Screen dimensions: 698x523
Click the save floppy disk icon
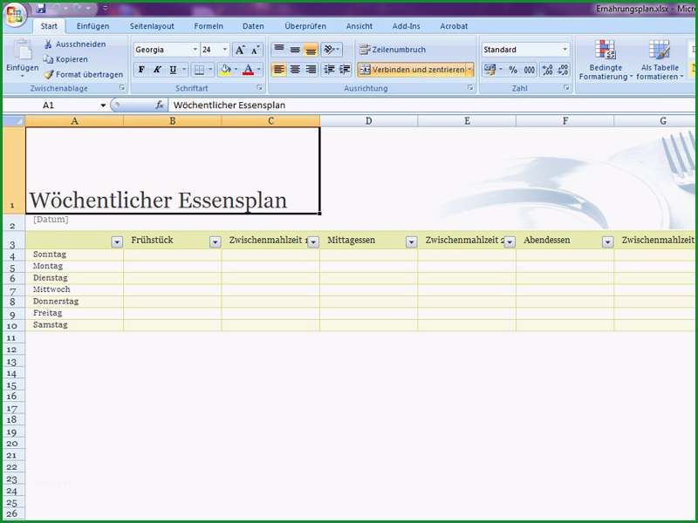pos(41,8)
